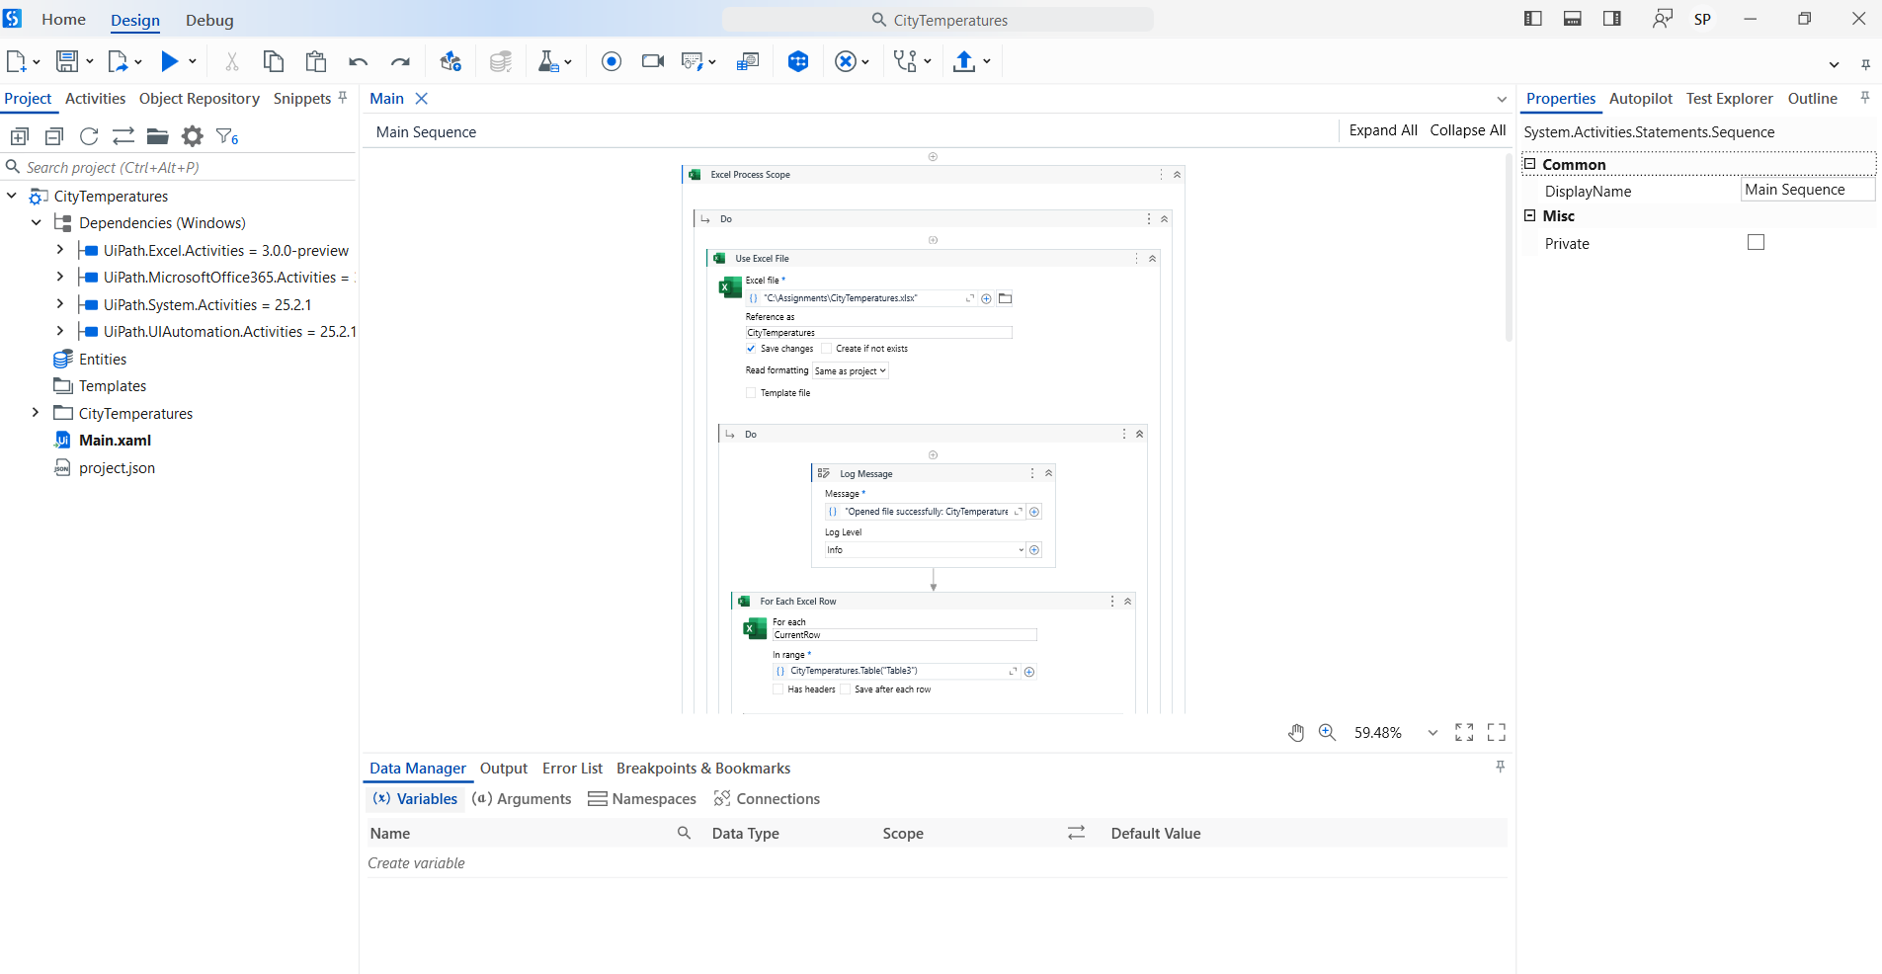Open the Home menu tab

pos(63,20)
